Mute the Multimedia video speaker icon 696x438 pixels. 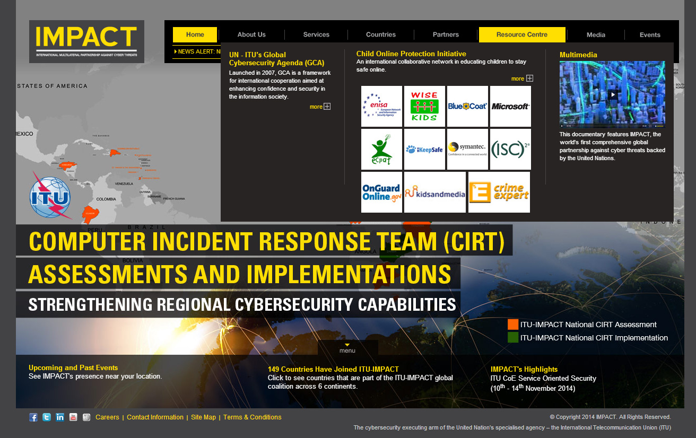pos(656,126)
